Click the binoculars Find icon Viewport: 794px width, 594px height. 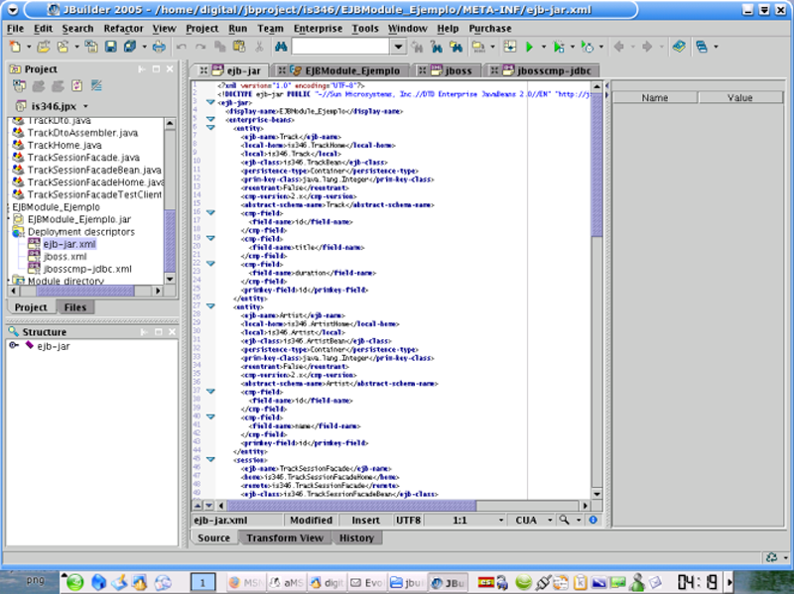point(280,47)
